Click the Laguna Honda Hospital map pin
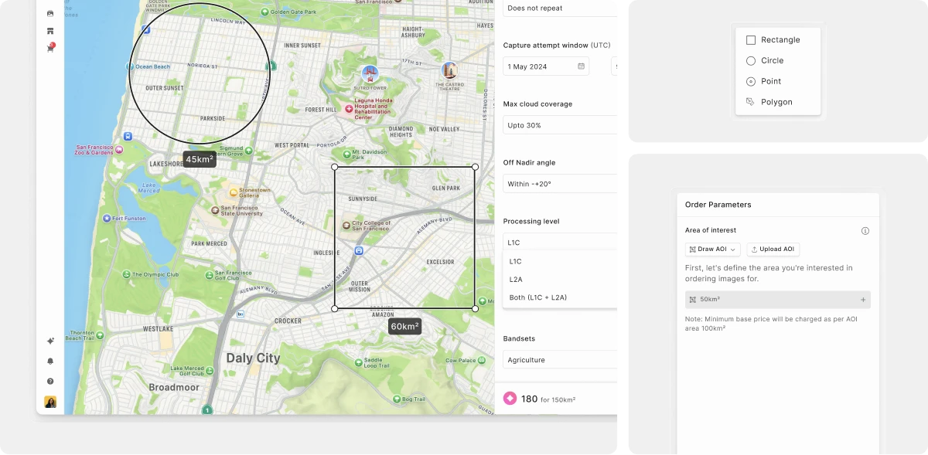 click(x=349, y=109)
